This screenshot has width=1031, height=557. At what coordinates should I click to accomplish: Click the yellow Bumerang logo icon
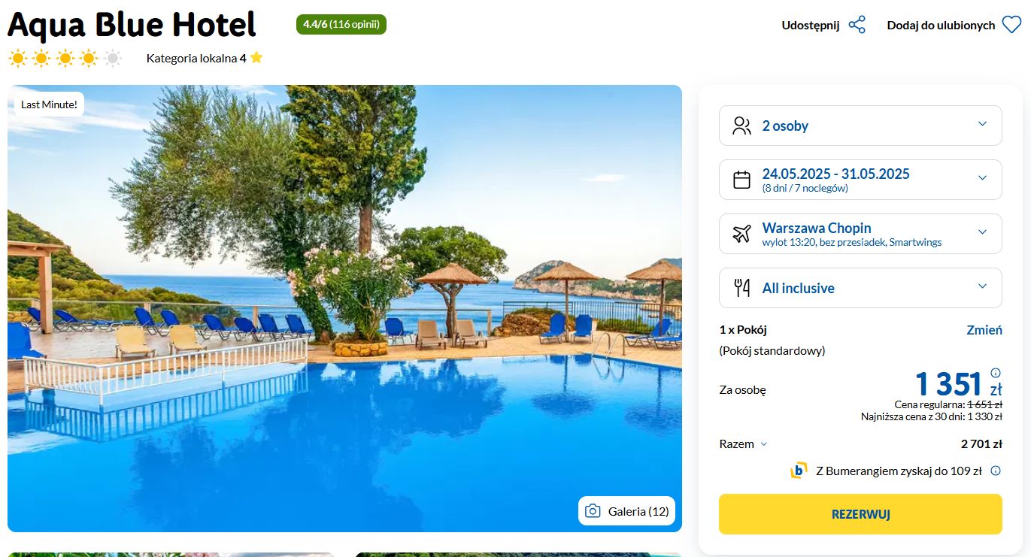(x=799, y=471)
